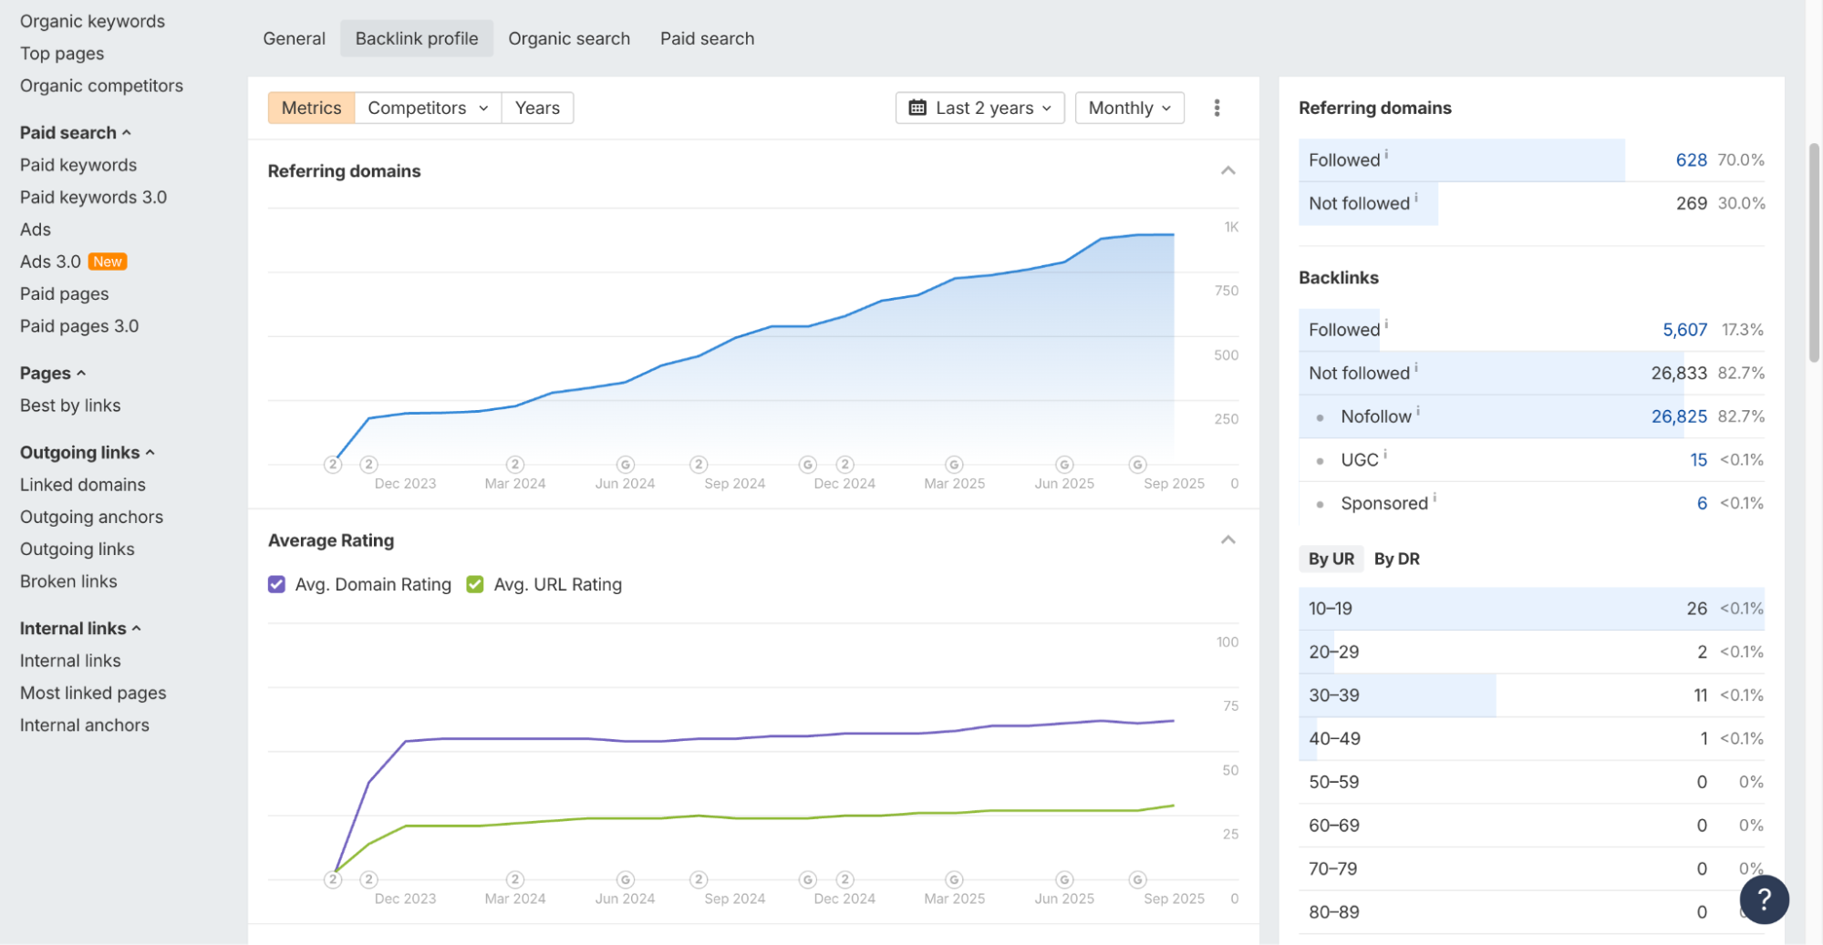Open the three-dot options menu
The width and height of the screenshot is (1823, 945).
[x=1217, y=108]
